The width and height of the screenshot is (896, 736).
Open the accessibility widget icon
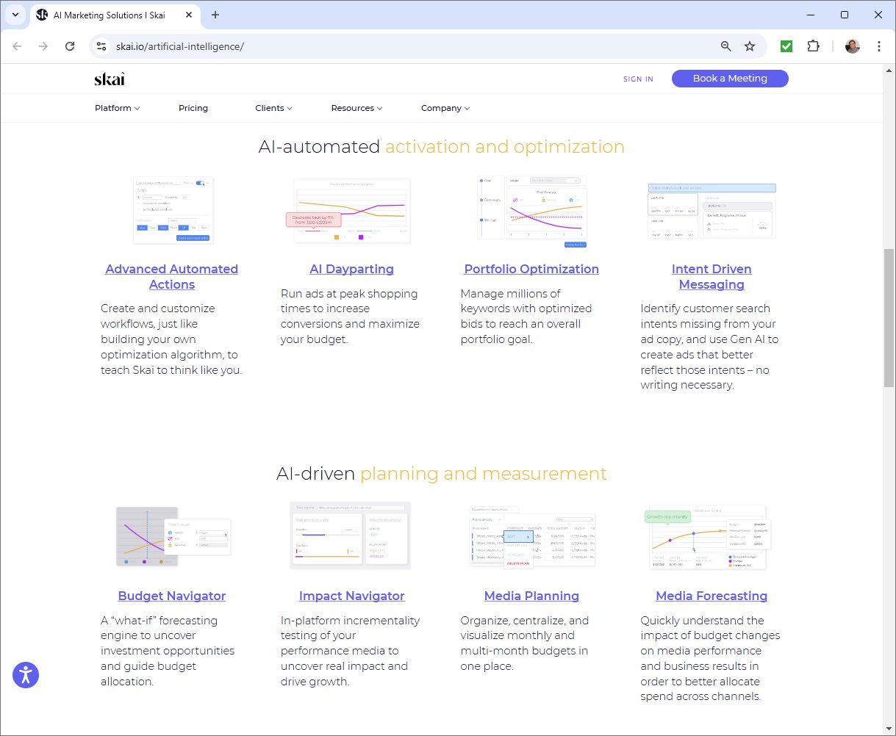(26, 675)
